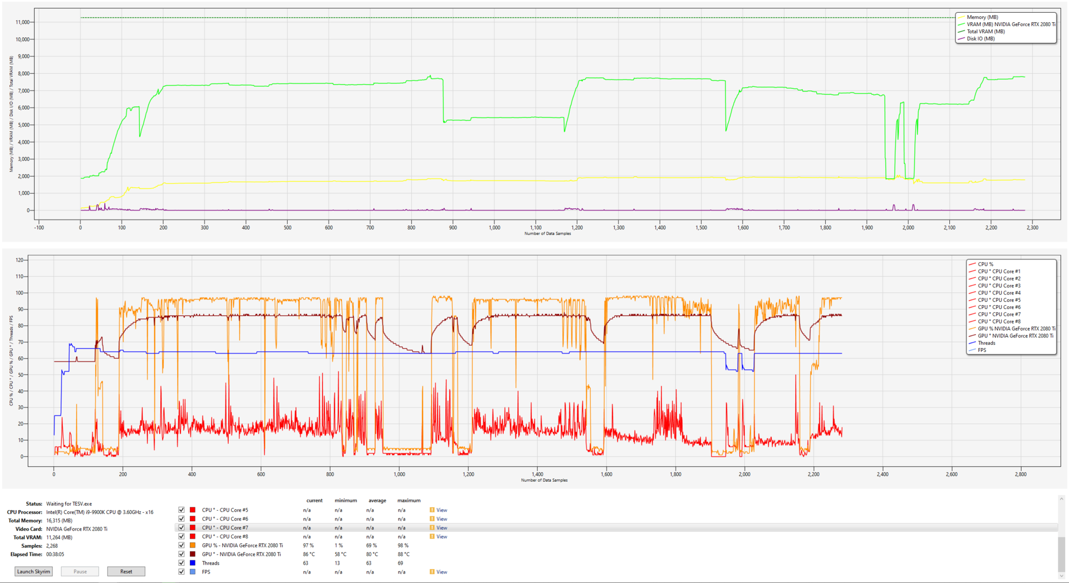This screenshot has width=1069, height=583.
Task: Open the View link for CPU Core #5
Action: pos(442,510)
